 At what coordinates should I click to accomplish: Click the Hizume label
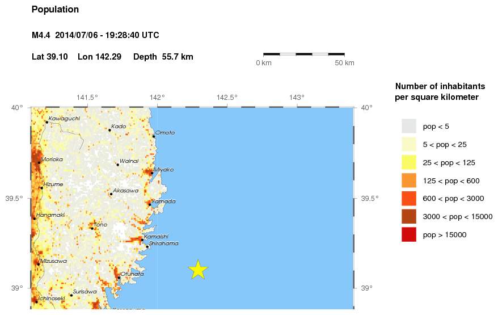53,184
